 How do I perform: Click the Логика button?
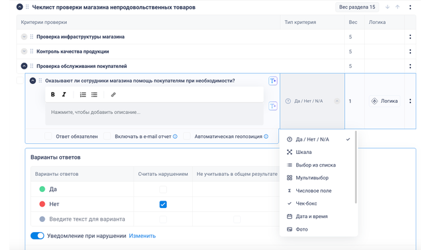(384, 101)
